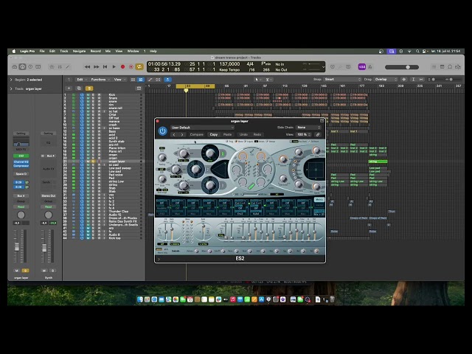Screen dimensions: 472x354
Task: Open the Mixer from the control bar
Action: tap(60, 67)
